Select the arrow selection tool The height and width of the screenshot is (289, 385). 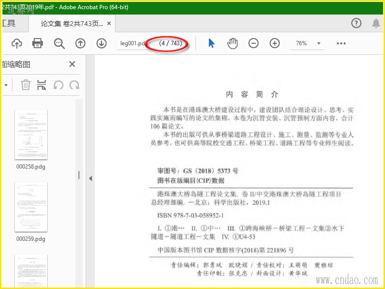tap(211, 43)
